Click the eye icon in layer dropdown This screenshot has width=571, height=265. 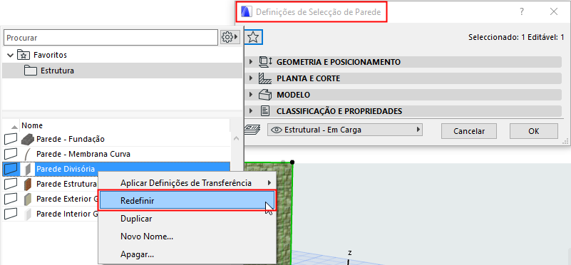(277, 130)
